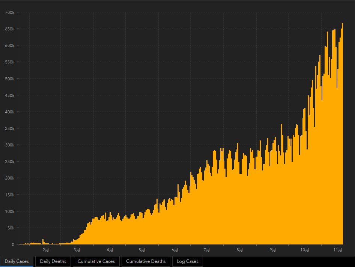Click the 2月 label on x-axis
The width and height of the screenshot is (355, 267).
[46, 250]
